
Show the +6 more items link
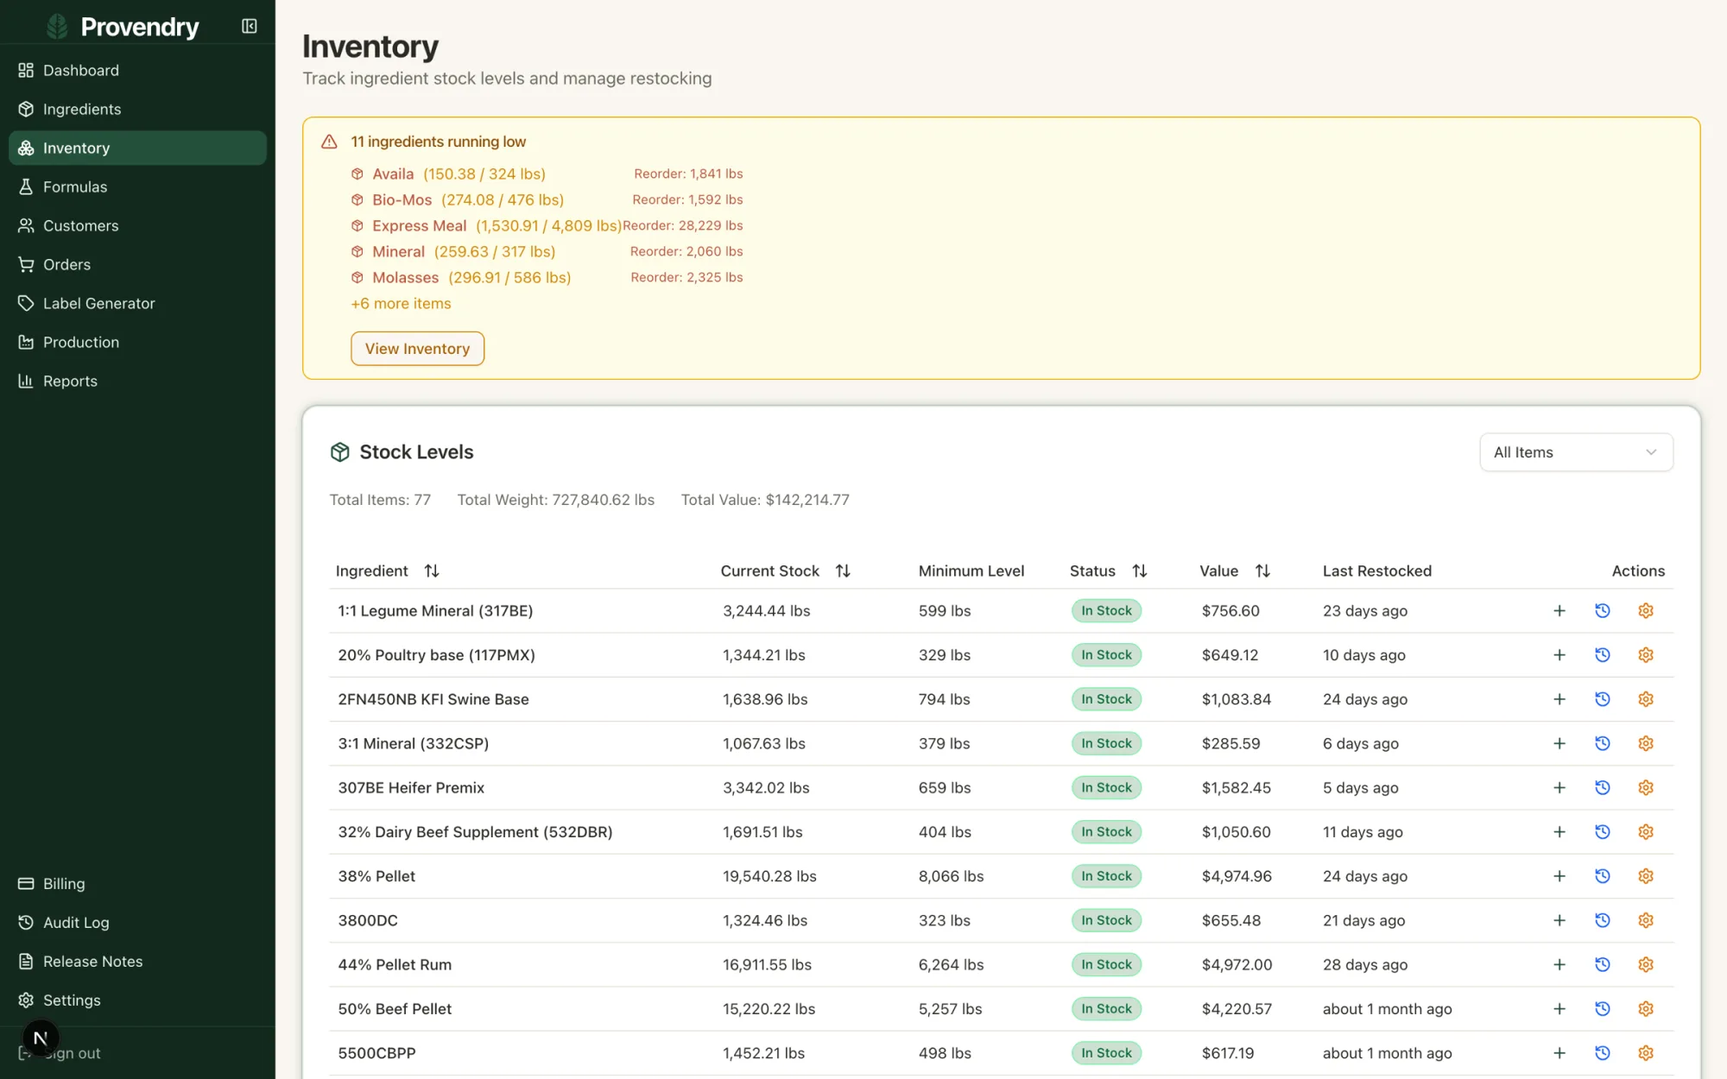click(401, 304)
